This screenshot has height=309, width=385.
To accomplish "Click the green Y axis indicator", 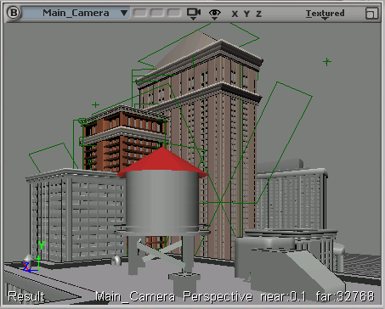I will [x=42, y=245].
